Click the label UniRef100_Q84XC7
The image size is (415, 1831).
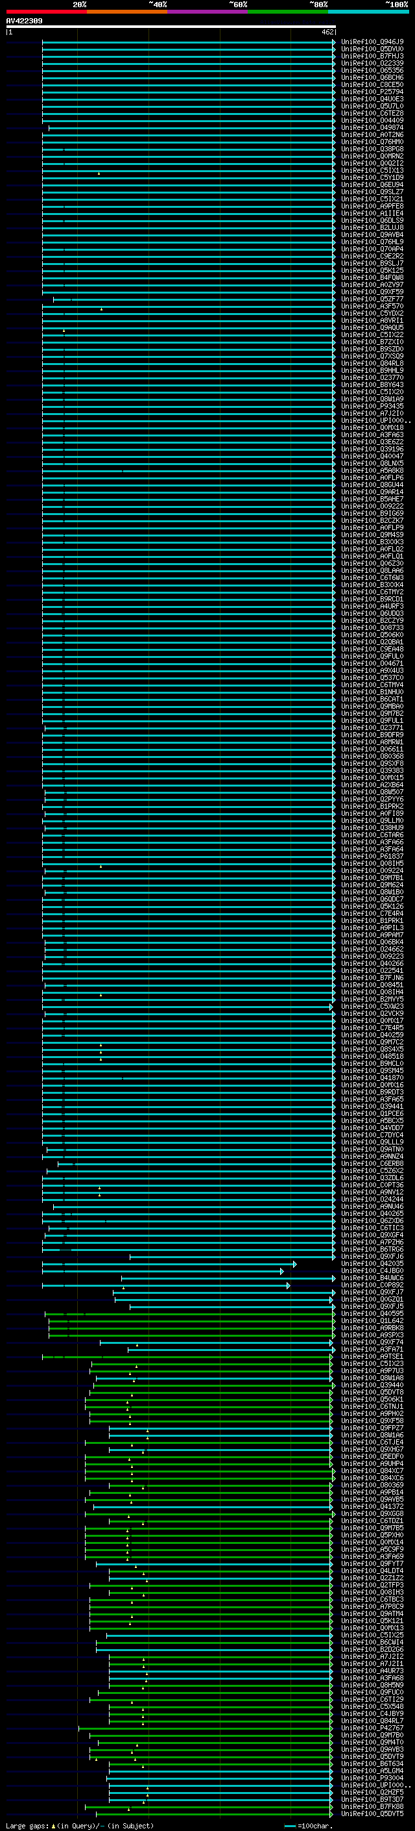point(372,1471)
